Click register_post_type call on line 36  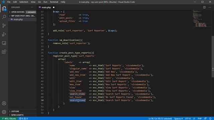pos(65,56)
